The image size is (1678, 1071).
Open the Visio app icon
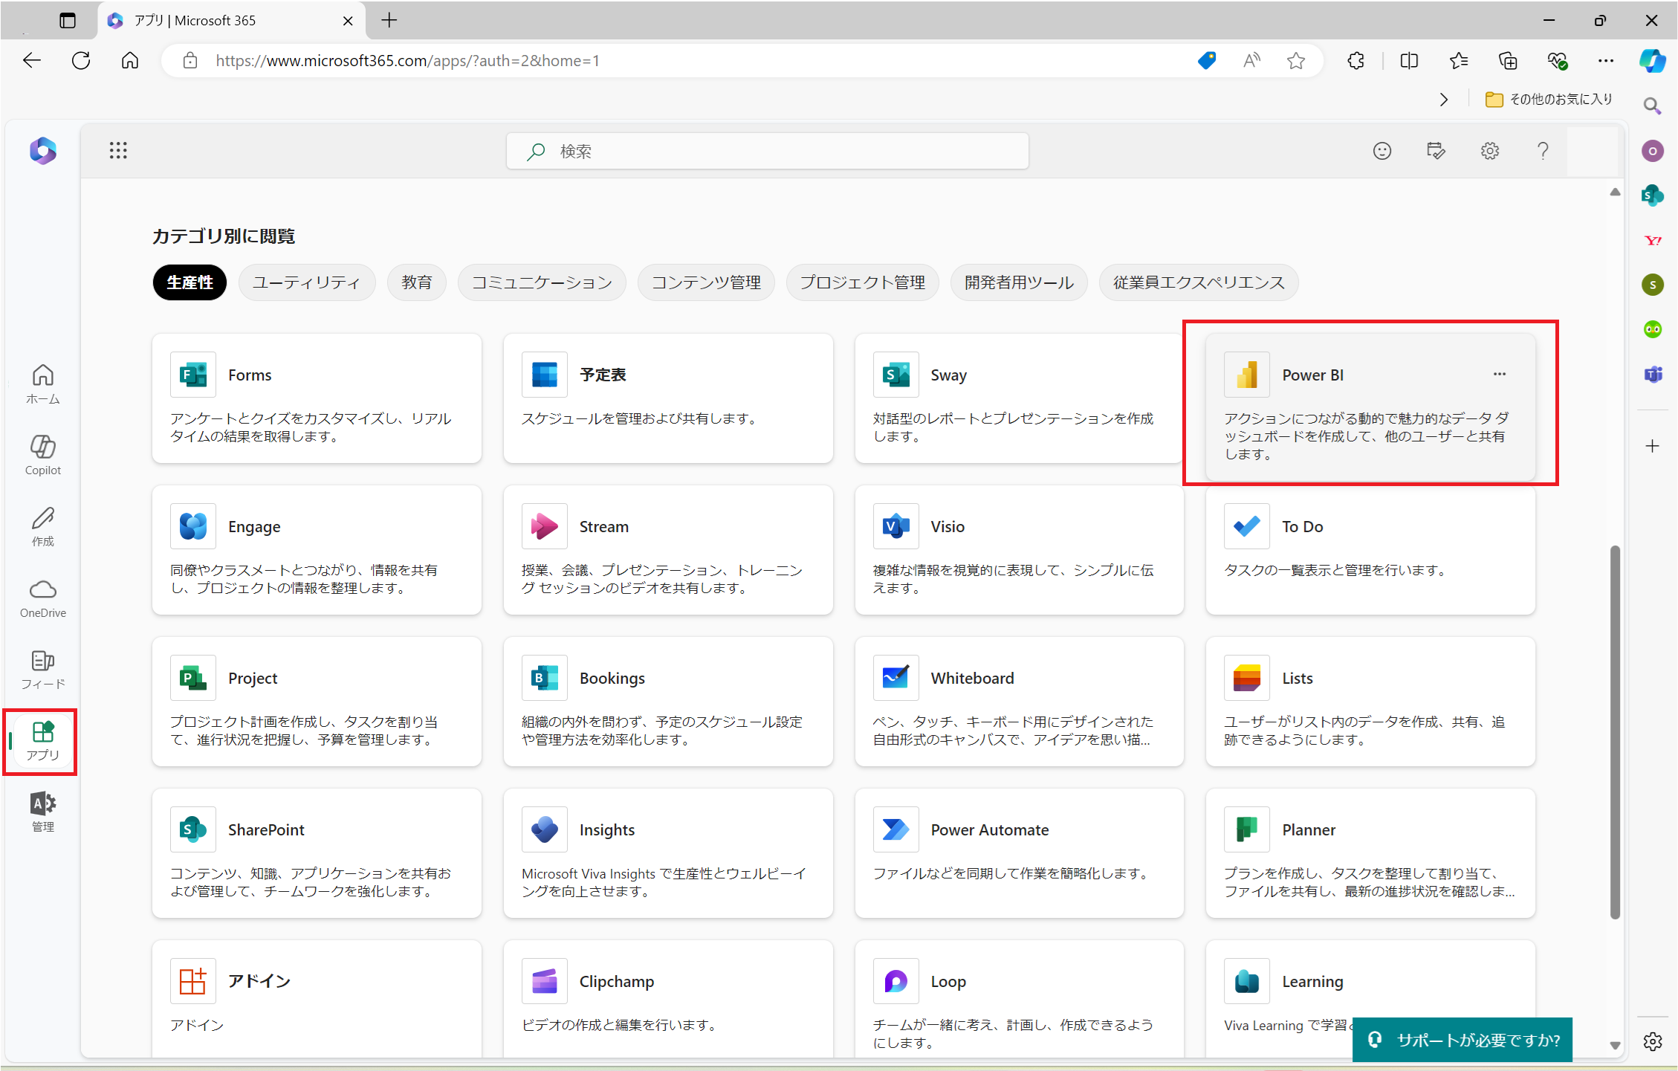click(895, 526)
